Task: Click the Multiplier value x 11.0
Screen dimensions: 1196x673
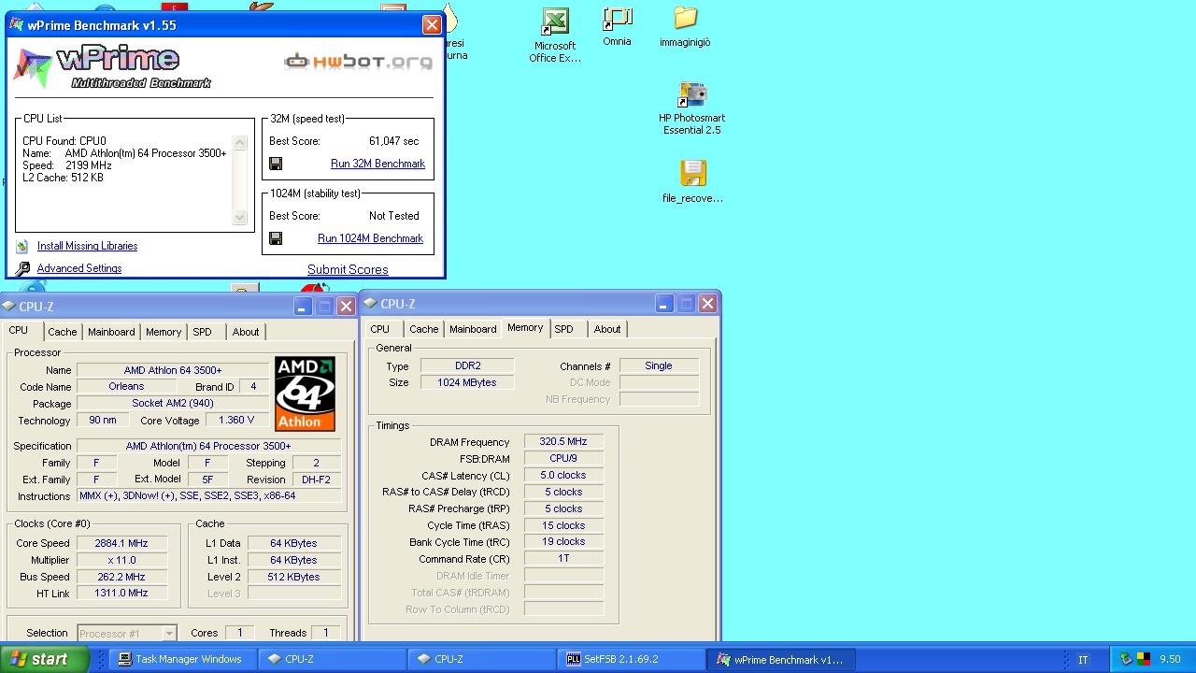Action: tap(121, 560)
